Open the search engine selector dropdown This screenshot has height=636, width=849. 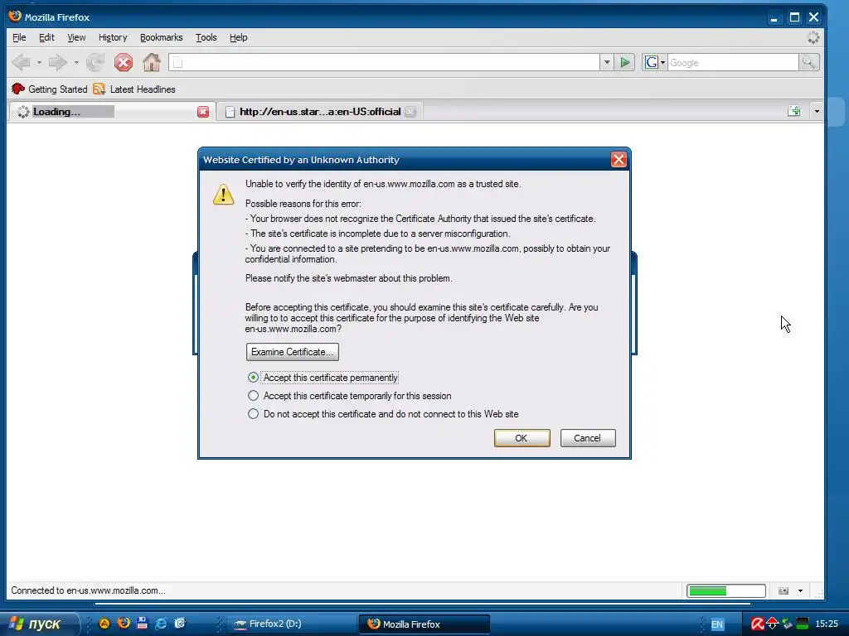point(654,63)
